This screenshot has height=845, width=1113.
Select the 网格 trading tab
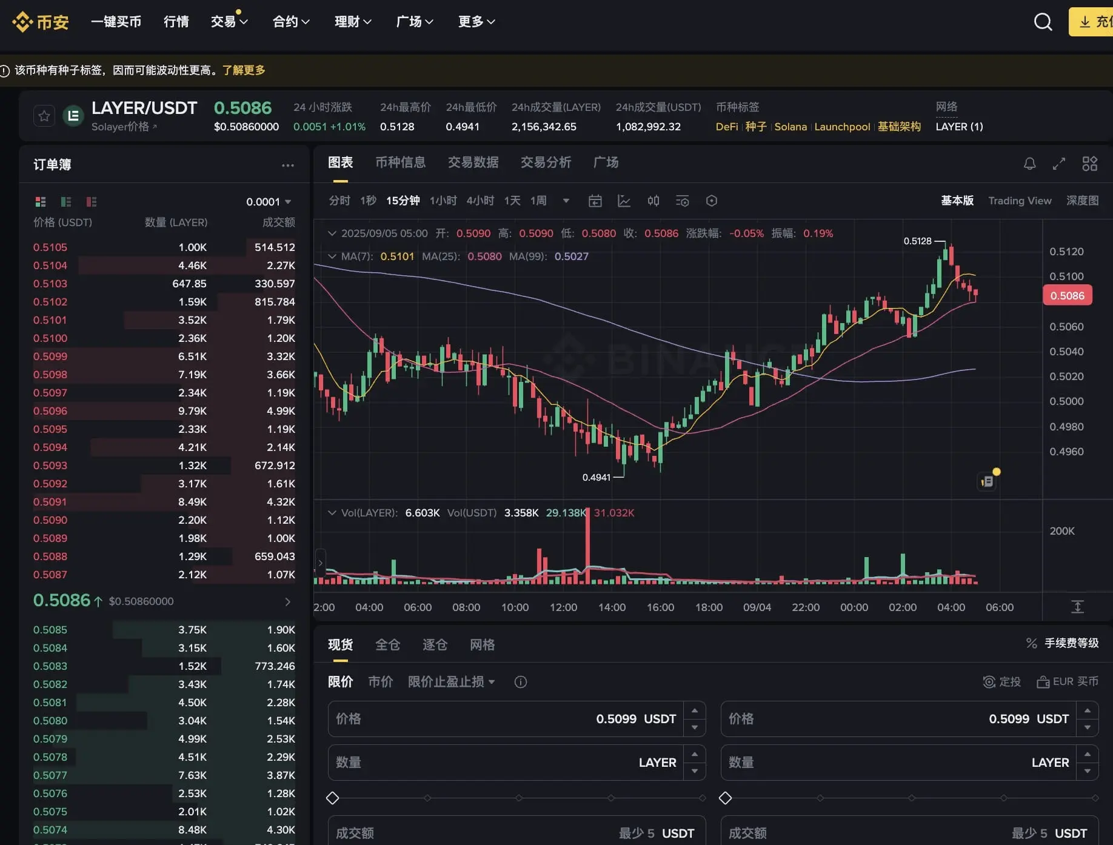click(x=482, y=645)
